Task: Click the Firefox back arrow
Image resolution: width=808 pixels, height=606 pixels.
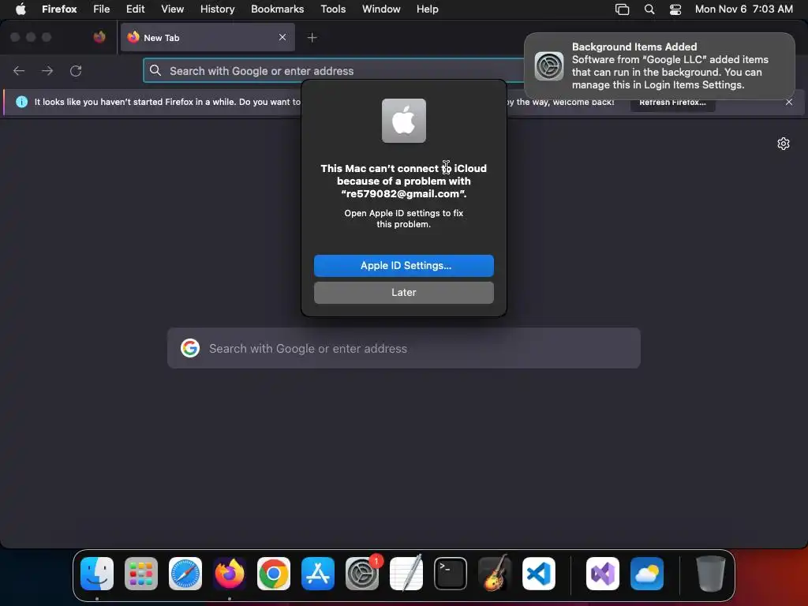Action: (19, 70)
